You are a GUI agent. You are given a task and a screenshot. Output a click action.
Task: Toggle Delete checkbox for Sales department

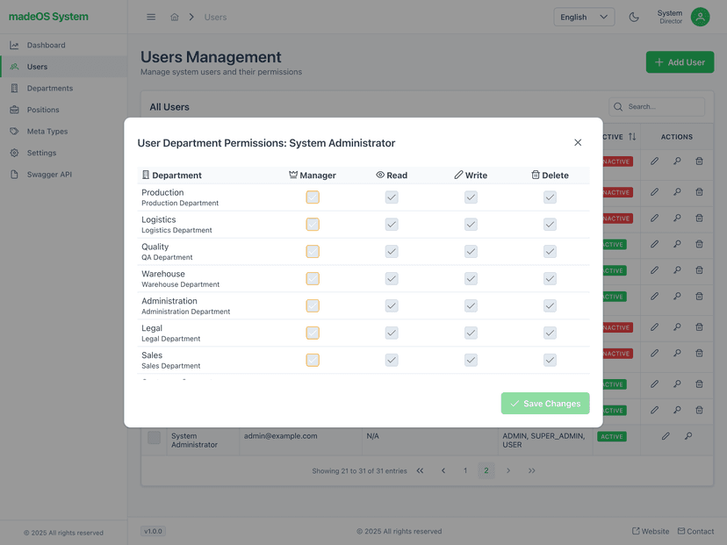point(550,360)
